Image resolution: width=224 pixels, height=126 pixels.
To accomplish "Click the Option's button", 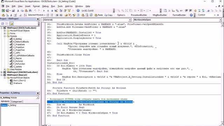I will coord(121,15).
